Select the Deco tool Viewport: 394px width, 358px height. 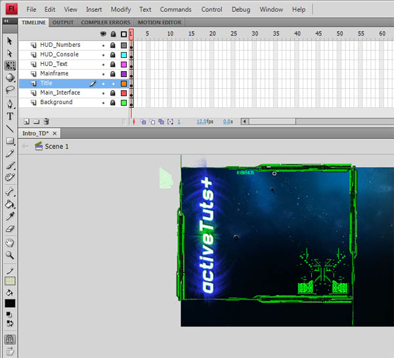click(x=10, y=177)
